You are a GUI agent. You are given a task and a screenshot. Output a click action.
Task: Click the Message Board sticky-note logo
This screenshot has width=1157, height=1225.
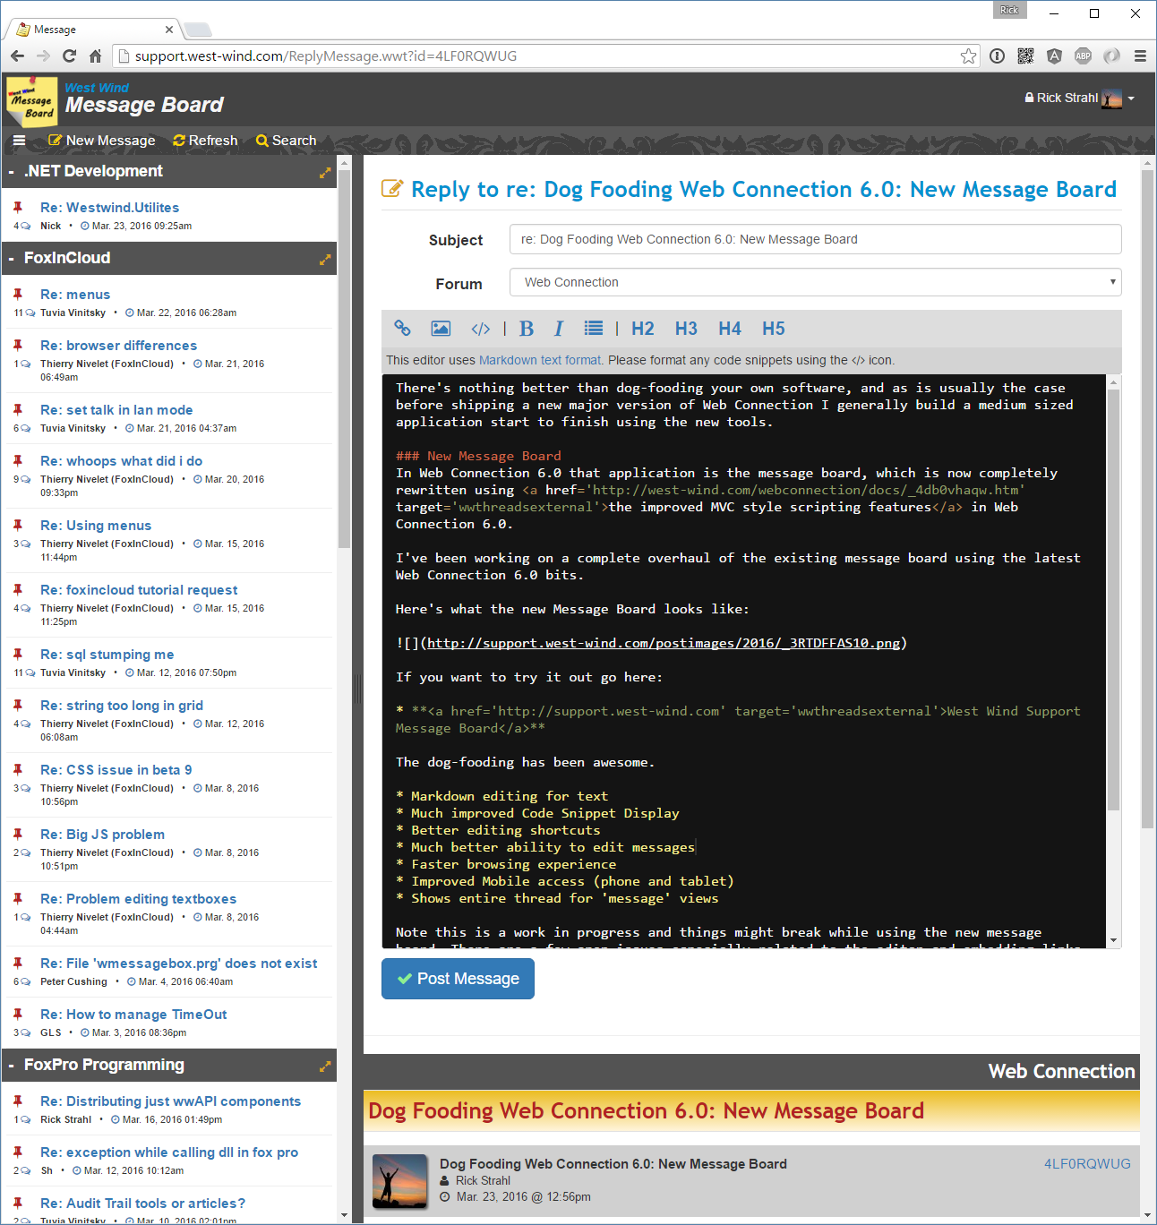(32, 102)
